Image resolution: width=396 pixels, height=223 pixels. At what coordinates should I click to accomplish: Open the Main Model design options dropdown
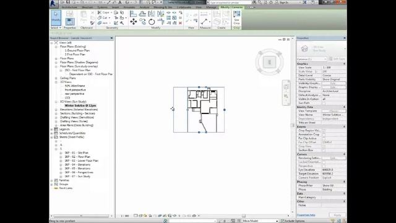260,221
